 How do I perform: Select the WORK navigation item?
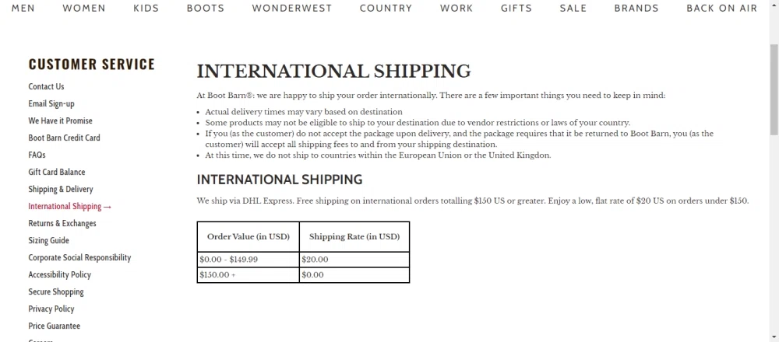tap(456, 9)
